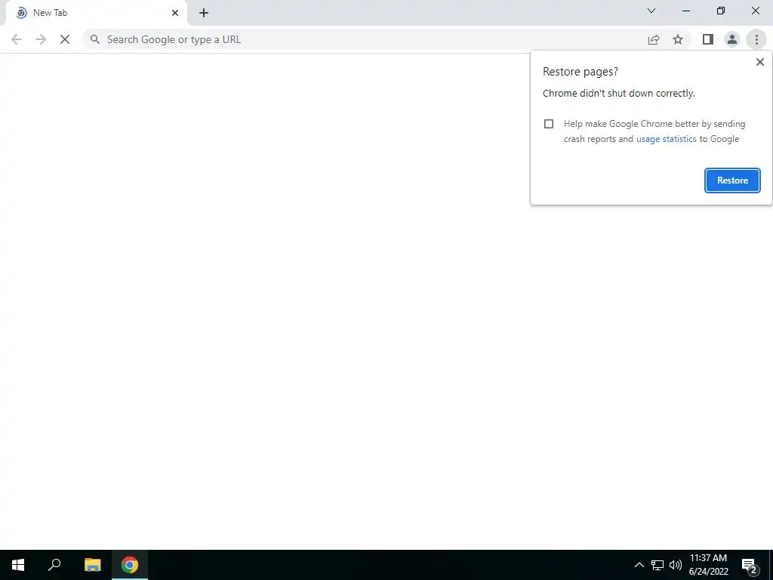
Task: Open the volume control tray icon
Action: [676, 565]
